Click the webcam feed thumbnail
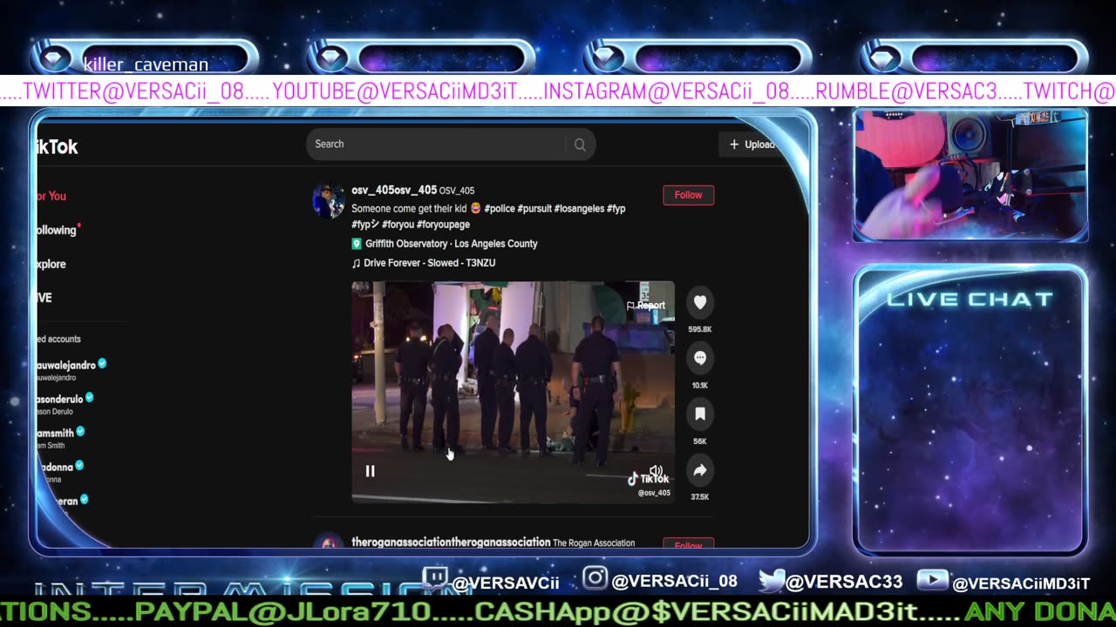The width and height of the screenshot is (1116, 627). click(970, 174)
